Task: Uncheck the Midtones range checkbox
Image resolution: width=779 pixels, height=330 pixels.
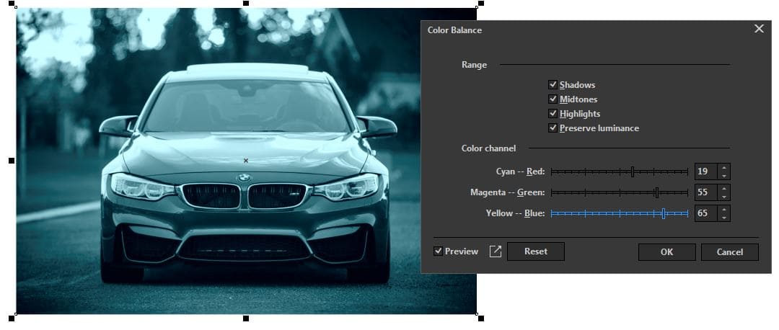Action: click(553, 99)
